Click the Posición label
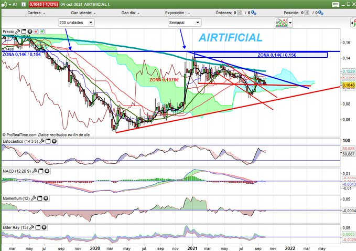The width and height of the screenshot is (356, 251). [x=292, y=13]
